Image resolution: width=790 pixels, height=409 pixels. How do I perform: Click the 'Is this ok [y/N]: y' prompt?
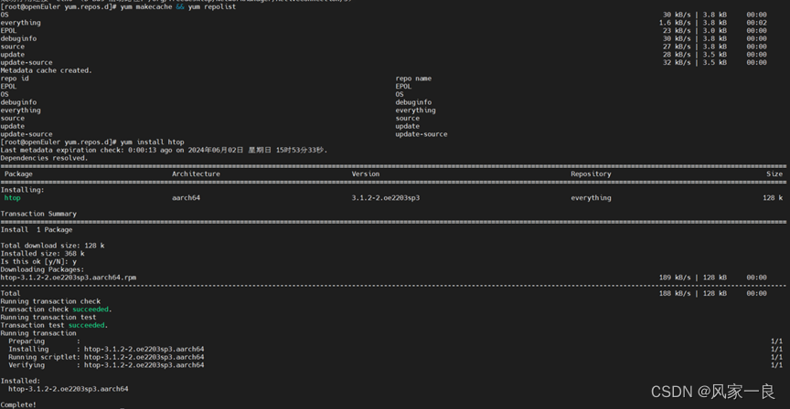click(38, 262)
